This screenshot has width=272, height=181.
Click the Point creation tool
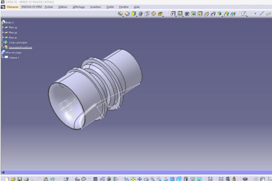tap(255, 14)
